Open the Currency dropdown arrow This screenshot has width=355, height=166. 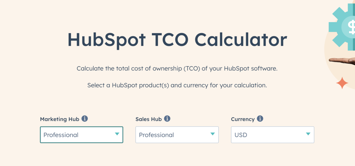pos(308,135)
